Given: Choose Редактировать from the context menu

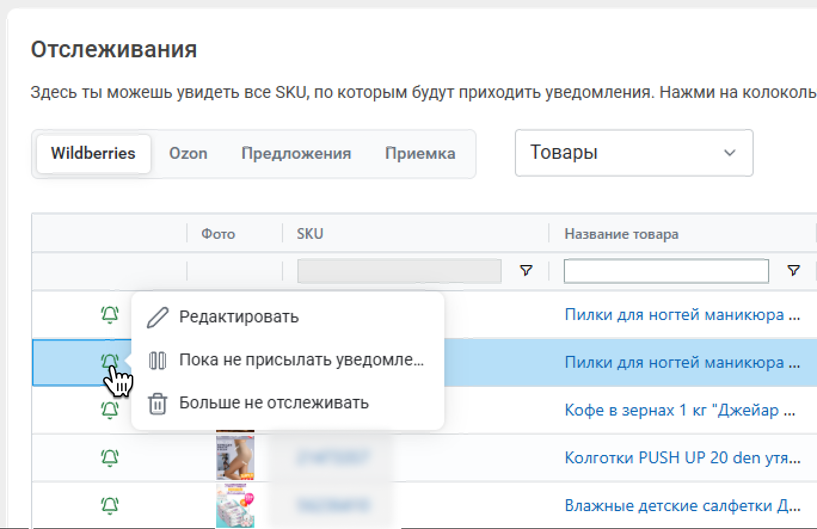Looking at the screenshot, I should click(239, 316).
